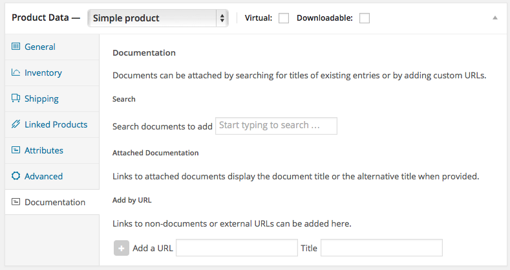Enable the Virtual checkbox
510x270 pixels.
coord(283,18)
